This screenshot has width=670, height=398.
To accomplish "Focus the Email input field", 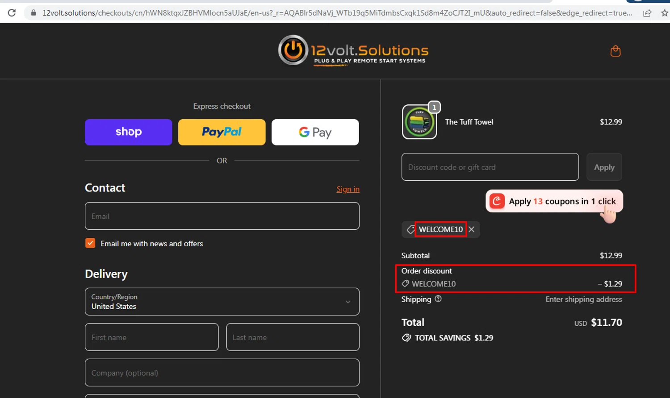I will (x=222, y=216).
